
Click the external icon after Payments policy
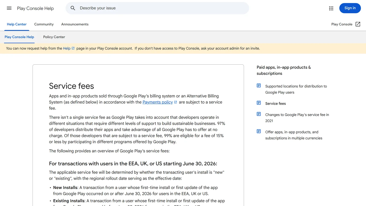point(175,102)
